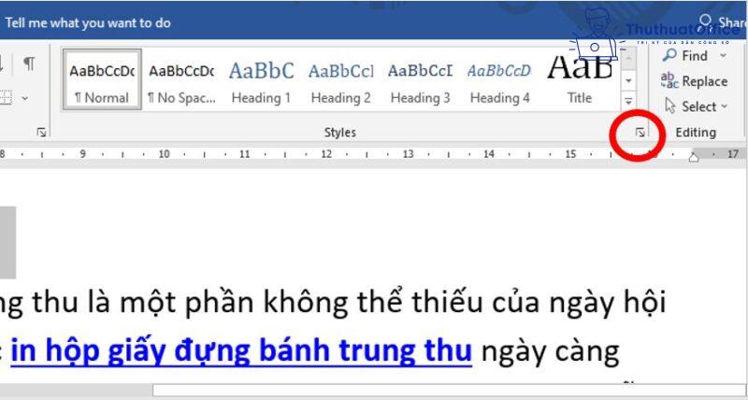Open the Select dropdown in Editing
The width and height of the screenshot is (748, 400).
tap(697, 107)
